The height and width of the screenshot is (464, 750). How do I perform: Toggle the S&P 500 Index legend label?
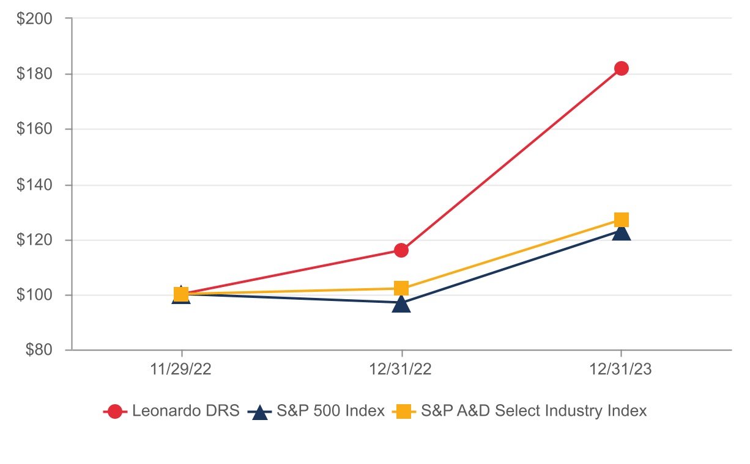(x=330, y=411)
